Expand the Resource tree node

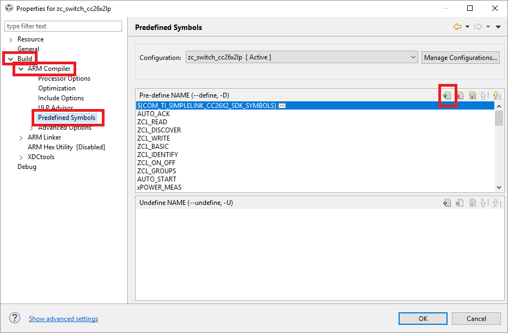(x=10, y=39)
